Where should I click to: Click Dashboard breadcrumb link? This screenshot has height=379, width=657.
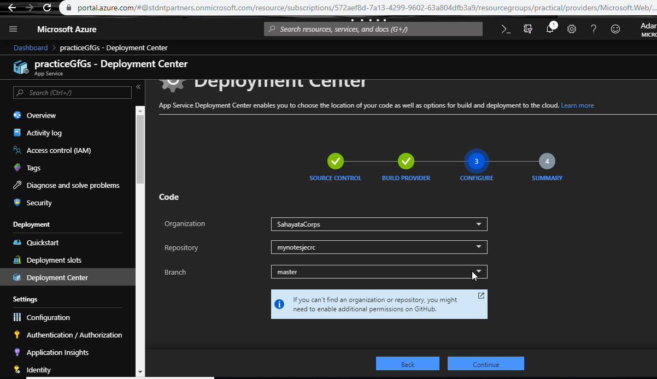click(x=31, y=48)
